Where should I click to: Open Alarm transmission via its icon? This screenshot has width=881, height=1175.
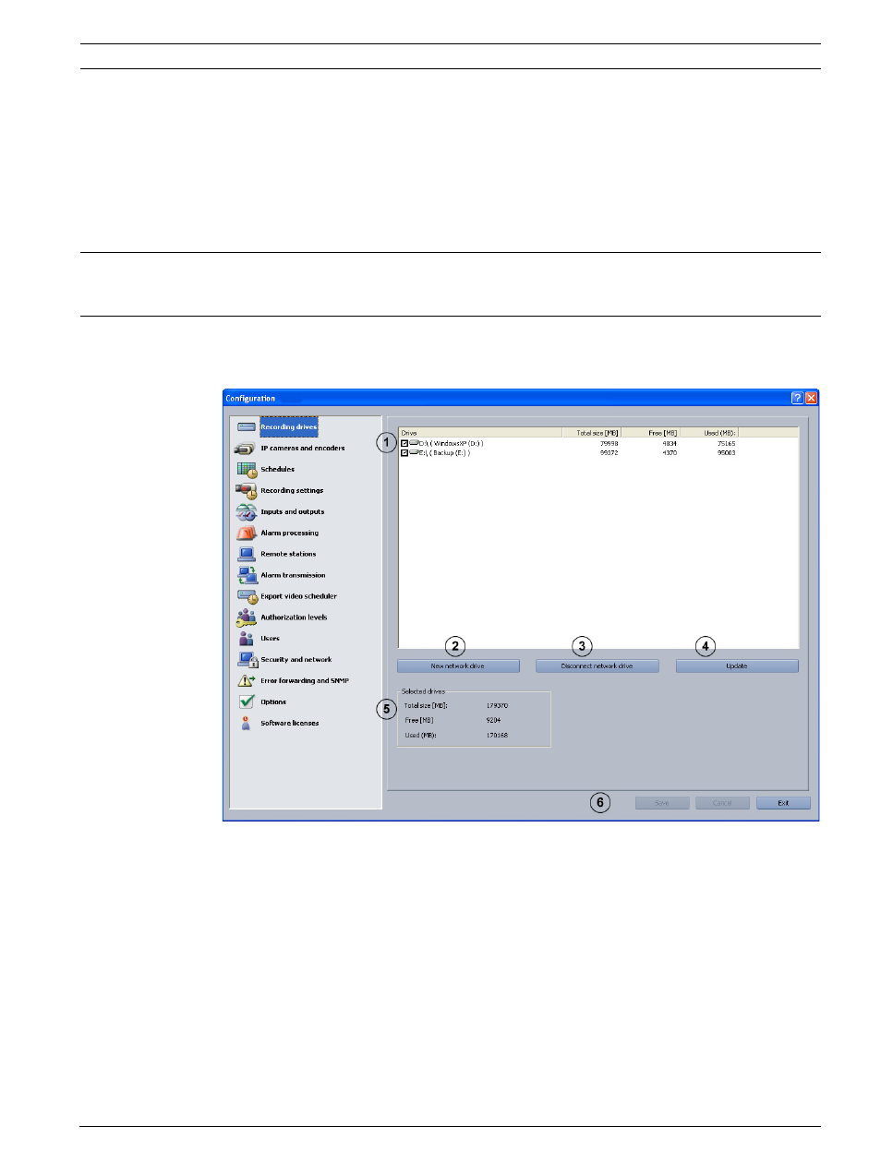247,575
